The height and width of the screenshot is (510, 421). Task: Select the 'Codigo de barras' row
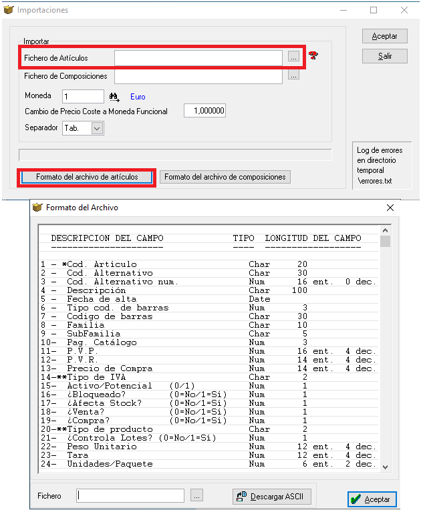point(208,316)
